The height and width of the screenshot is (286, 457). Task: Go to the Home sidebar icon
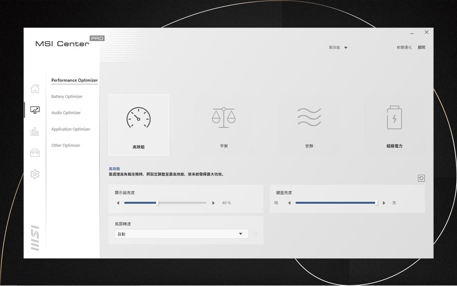(35, 88)
